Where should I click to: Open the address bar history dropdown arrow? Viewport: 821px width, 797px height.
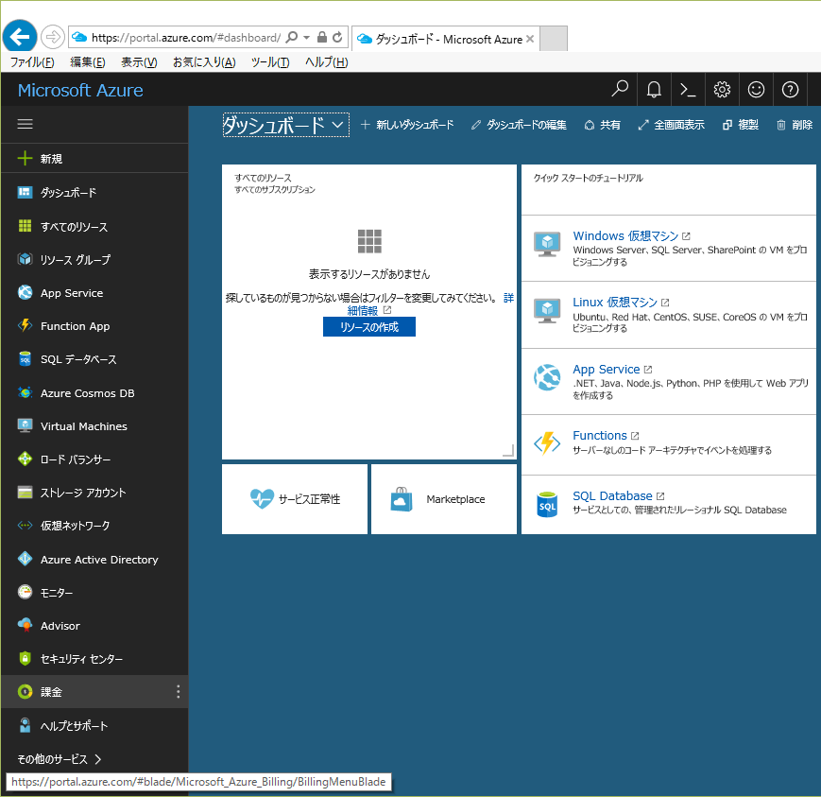[x=307, y=37]
